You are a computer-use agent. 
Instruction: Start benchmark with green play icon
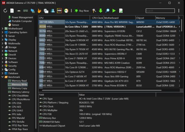tap(114, 11)
